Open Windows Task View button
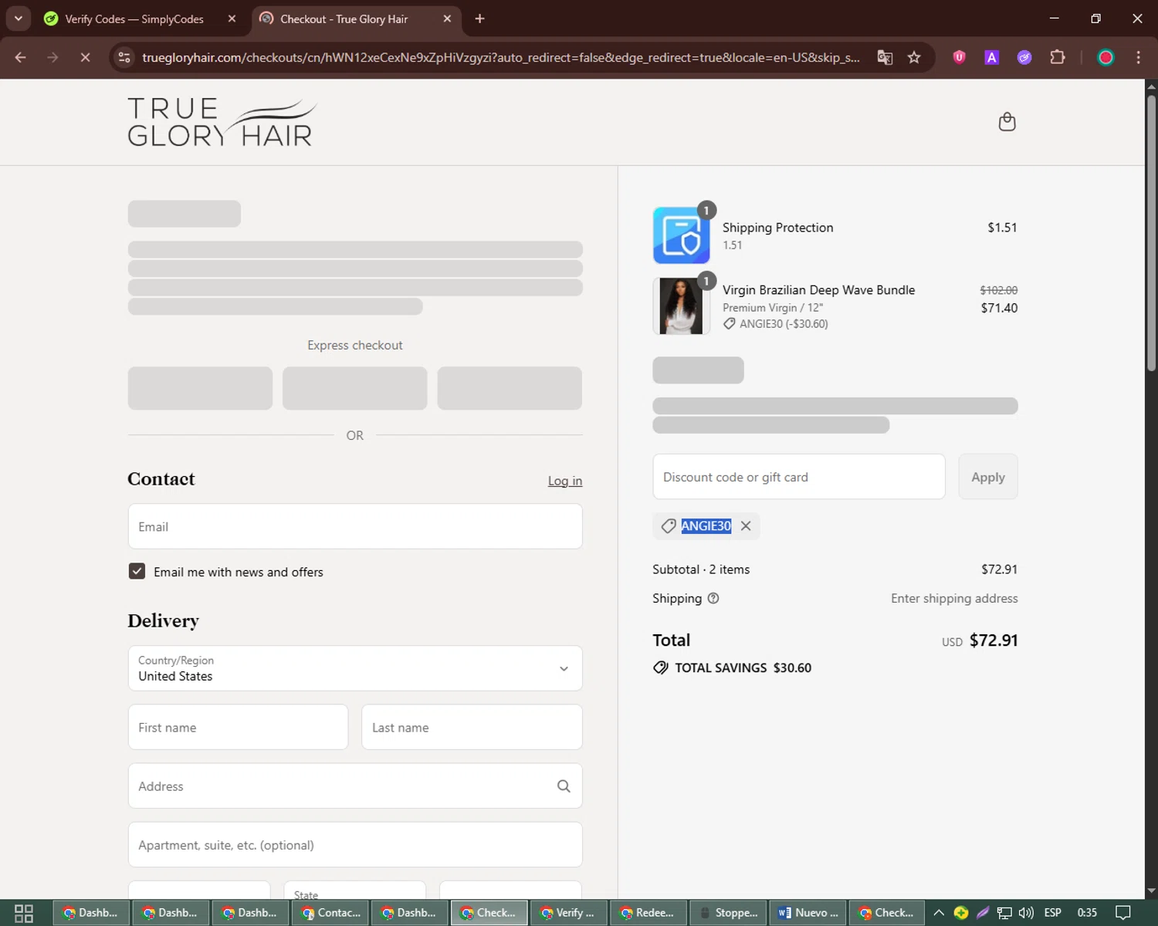1158x926 pixels. [x=24, y=913]
